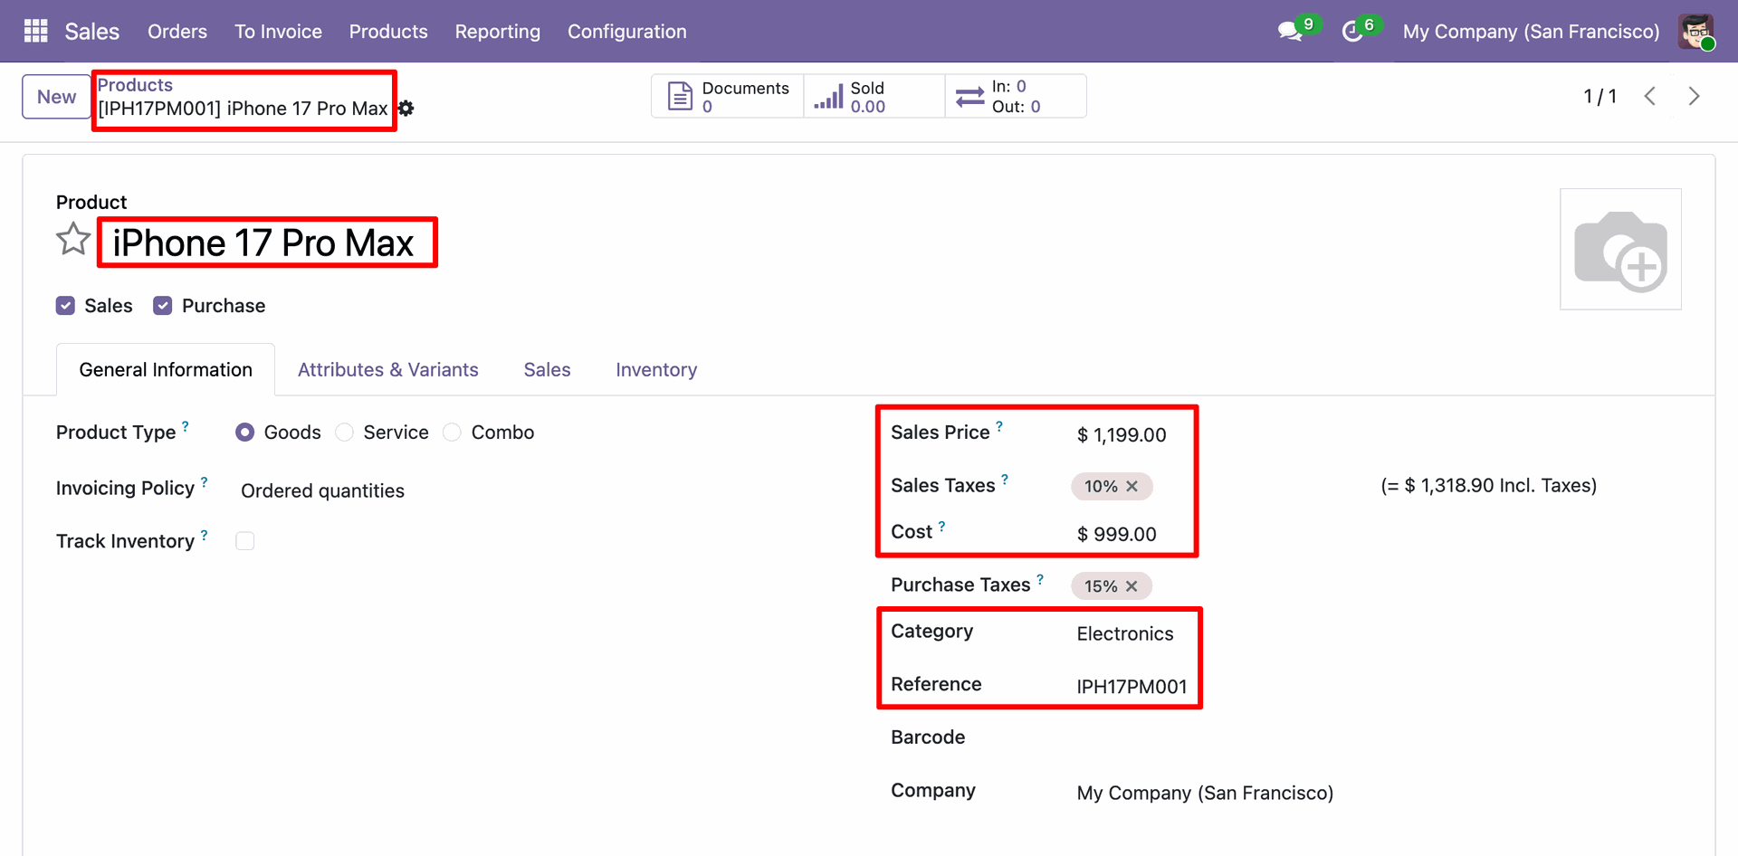Upload product image via camera placeholder
Screen dimensions: 1738x856
pyautogui.click(x=1620, y=250)
